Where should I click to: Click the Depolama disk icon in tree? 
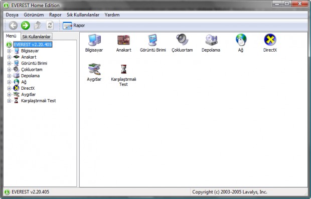pos(16,76)
